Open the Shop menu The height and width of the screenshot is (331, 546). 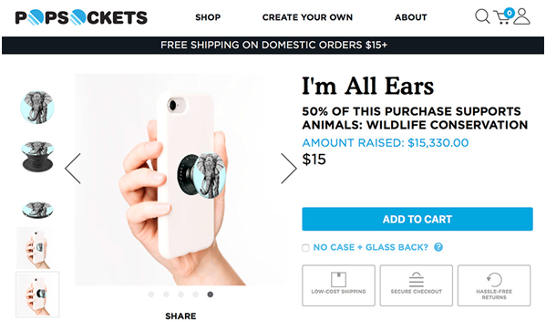click(208, 17)
